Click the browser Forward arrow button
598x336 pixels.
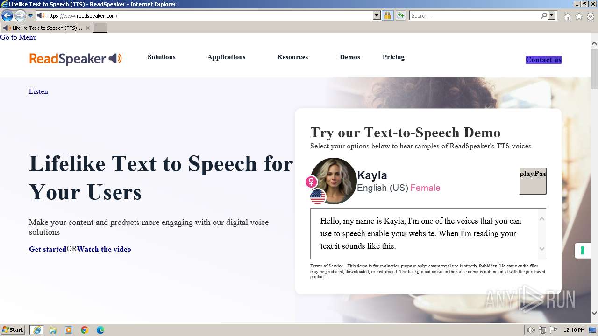[x=20, y=15]
